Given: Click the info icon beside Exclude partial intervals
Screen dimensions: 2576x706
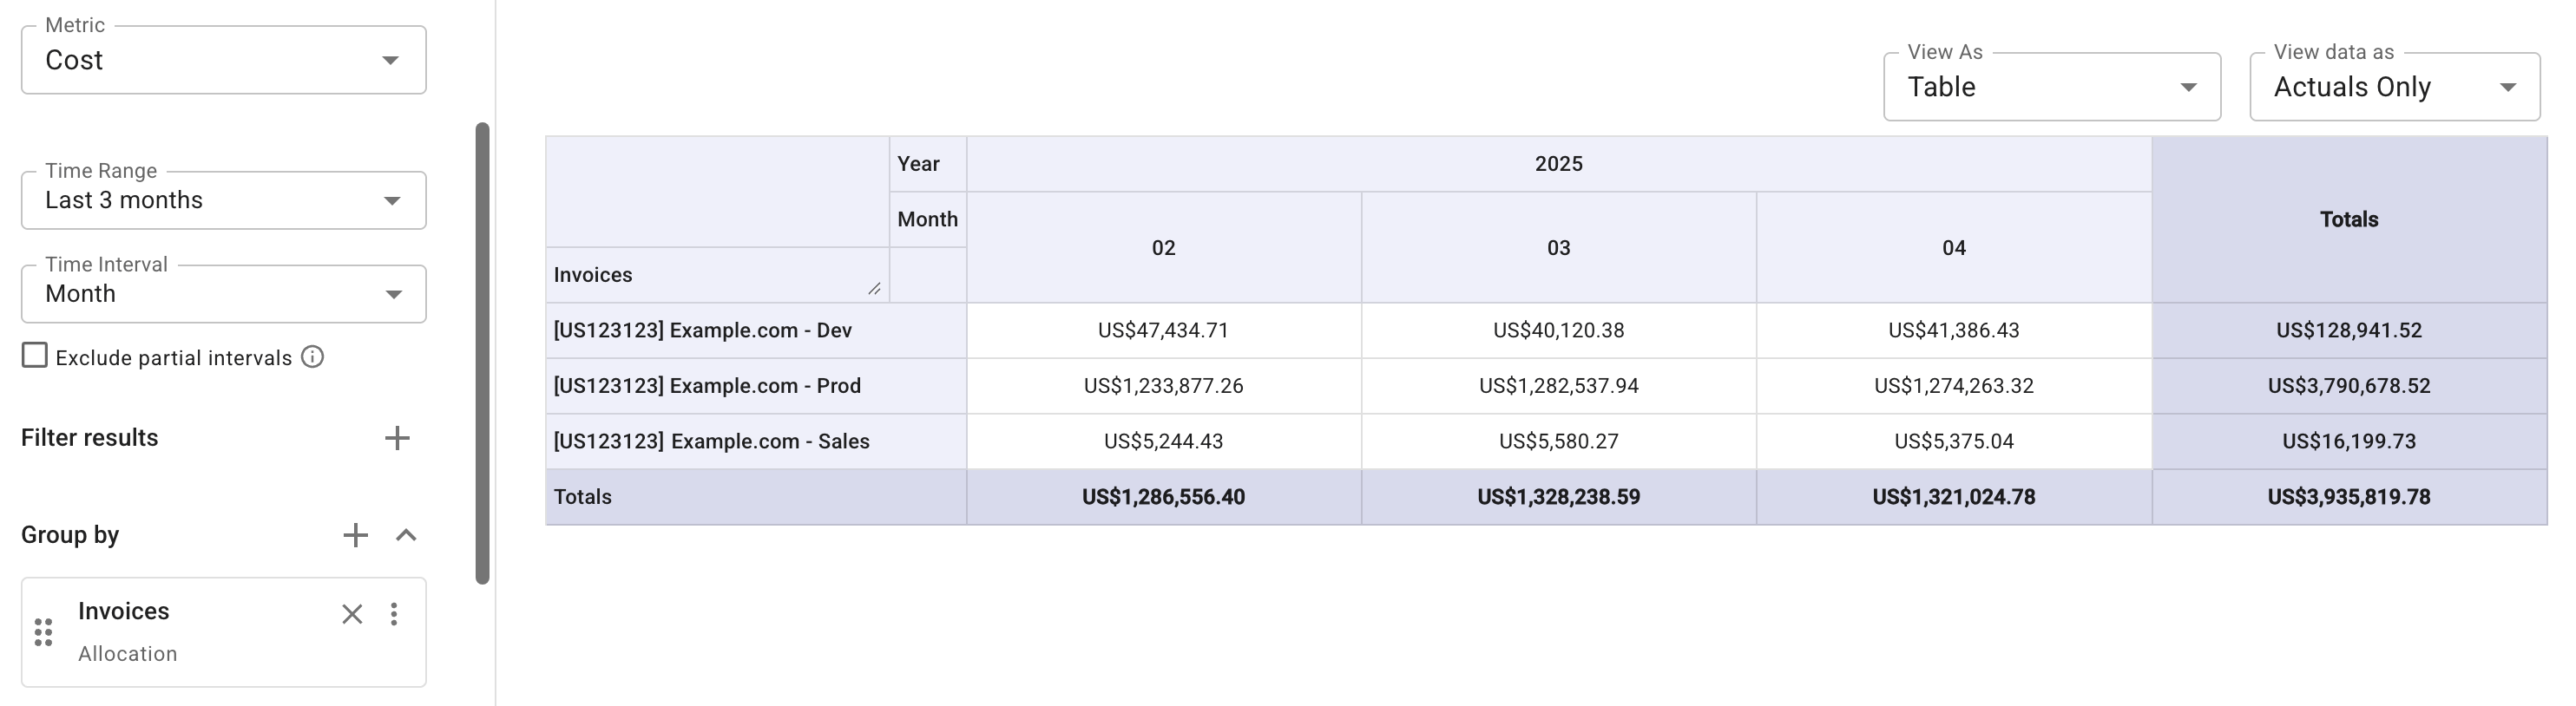Looking at the screenshot, I should pos(312,356).
